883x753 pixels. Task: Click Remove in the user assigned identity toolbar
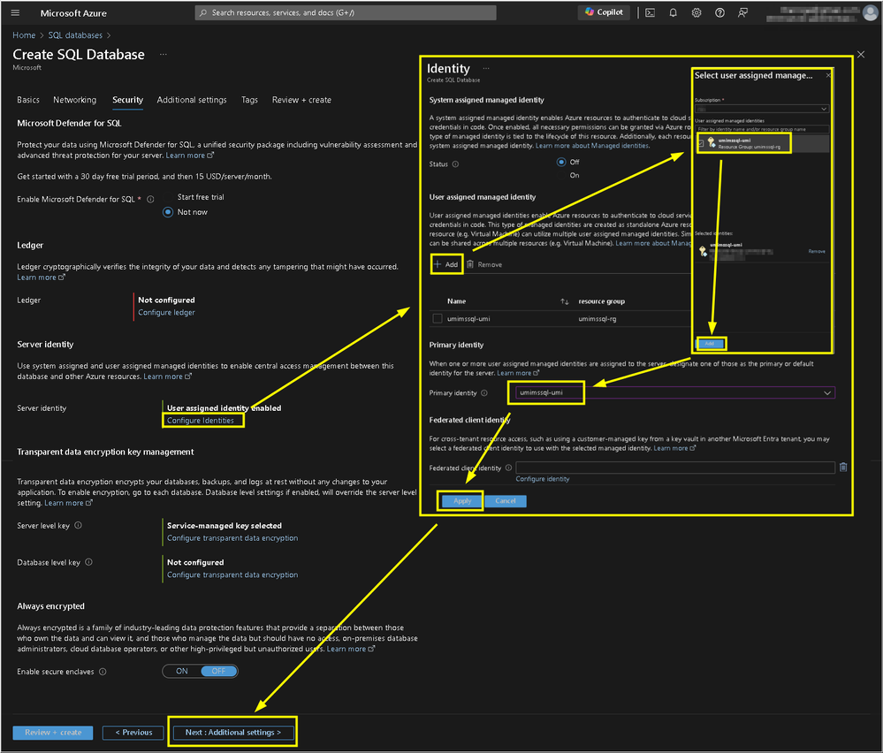tap(484, 265)
